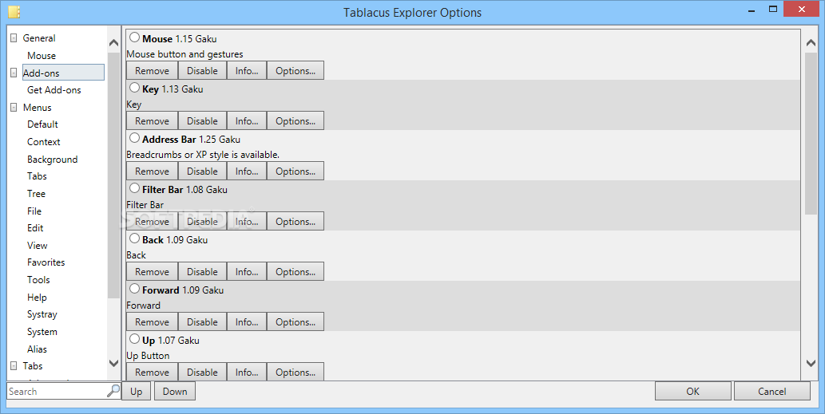This screenshot has height=414, width=825.
Task: Open the Menus category
Action: pos(38,108)
